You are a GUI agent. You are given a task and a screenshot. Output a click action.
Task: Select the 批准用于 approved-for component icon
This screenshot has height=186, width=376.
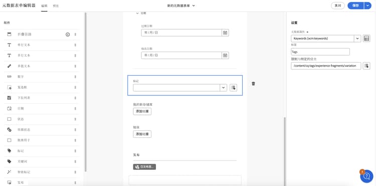click(x=10, y=140)
